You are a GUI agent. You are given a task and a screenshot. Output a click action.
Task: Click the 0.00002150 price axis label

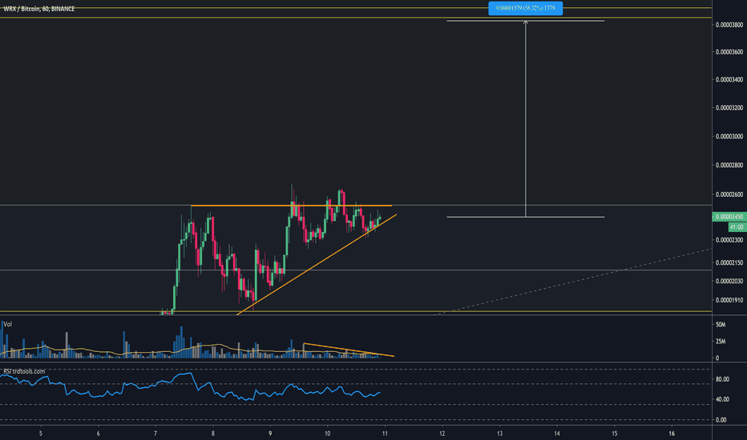pos(729,262)
